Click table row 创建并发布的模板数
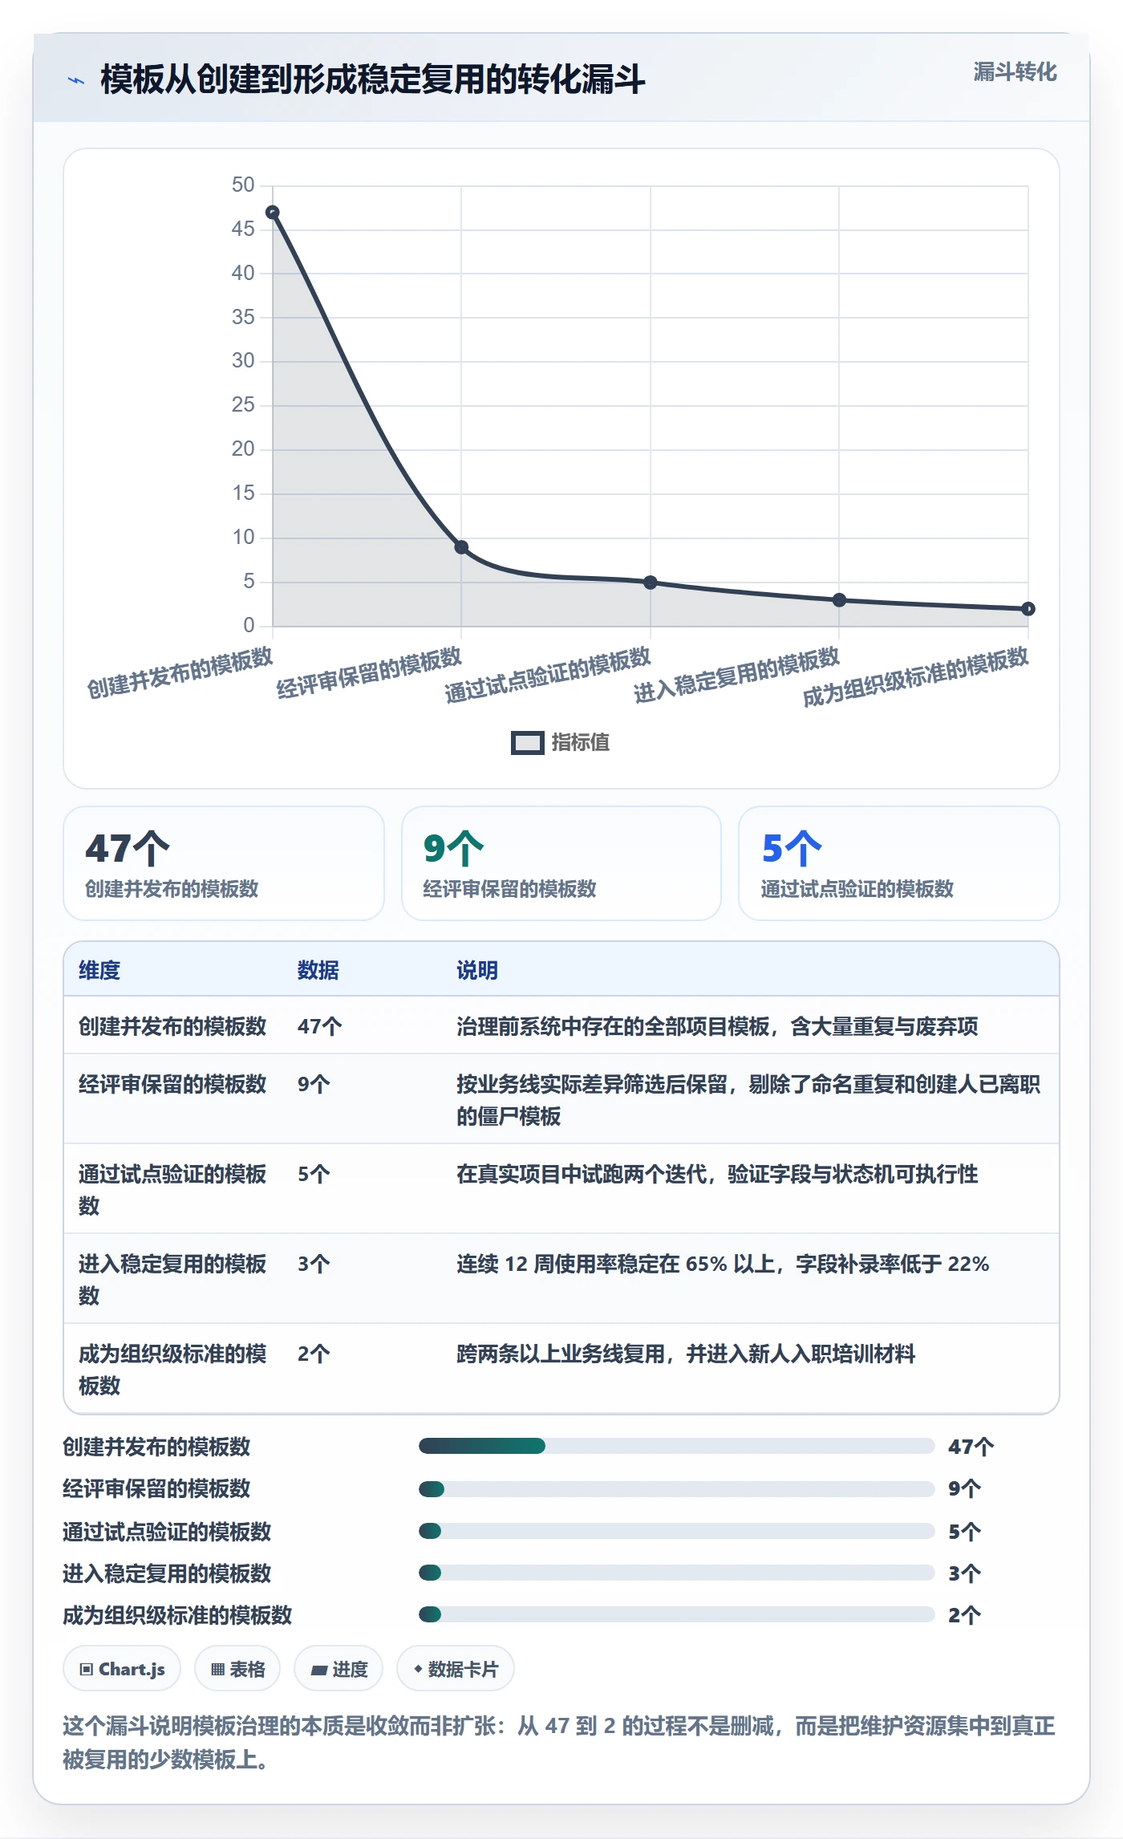The width and height of the screenshot is (1123, 1839). coord(561,1025)
